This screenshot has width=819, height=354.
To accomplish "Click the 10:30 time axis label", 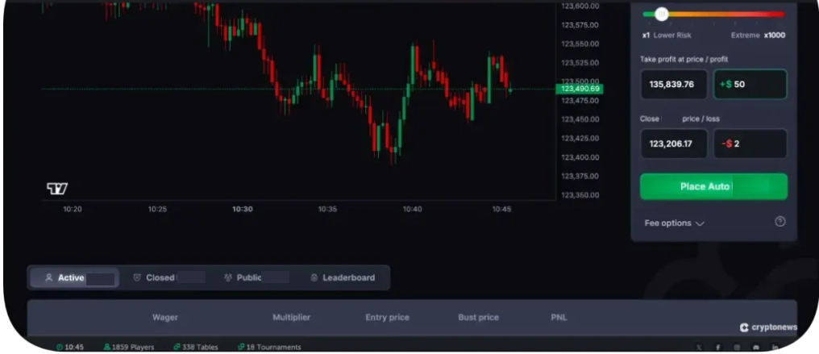I will (243, 209).
